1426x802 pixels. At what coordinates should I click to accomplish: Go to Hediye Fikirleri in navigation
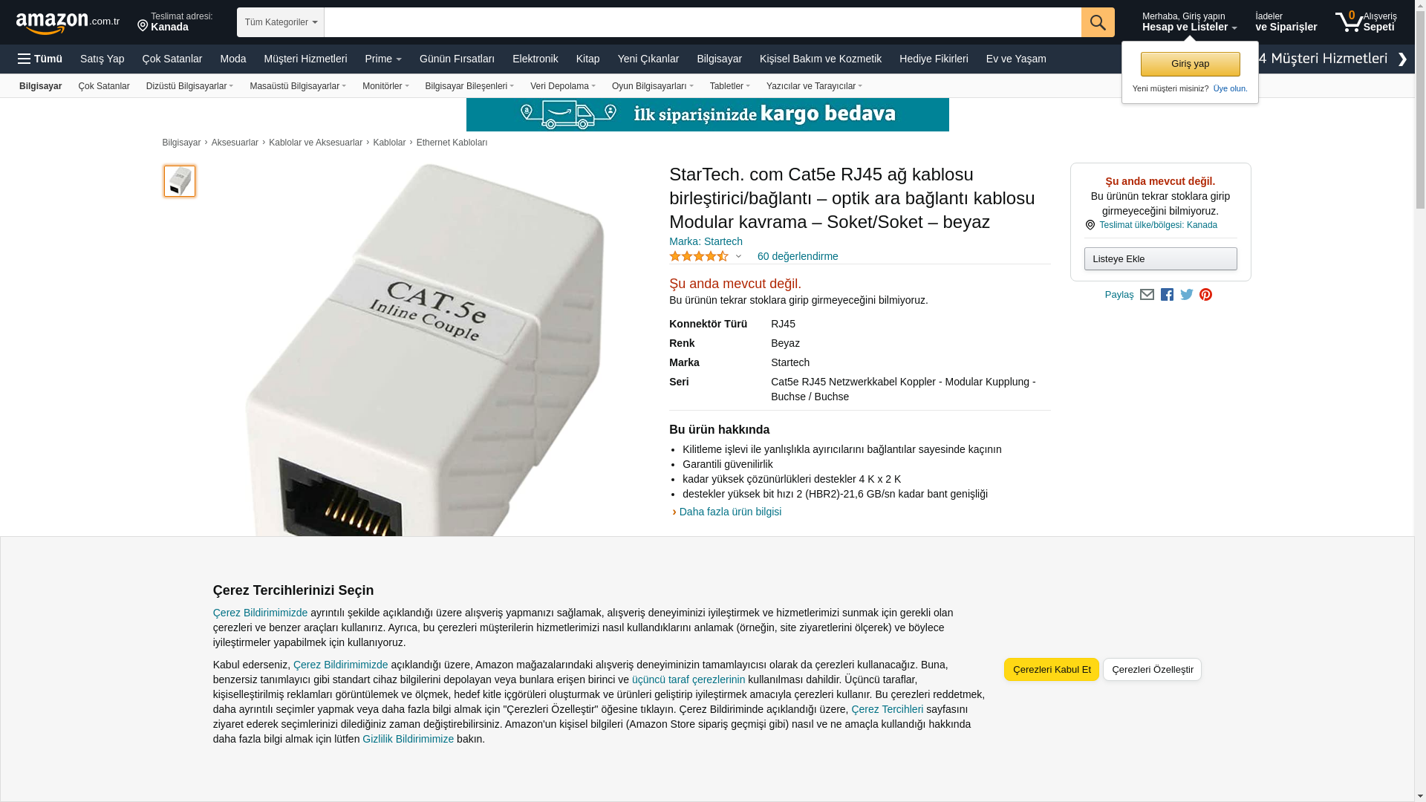934,59
